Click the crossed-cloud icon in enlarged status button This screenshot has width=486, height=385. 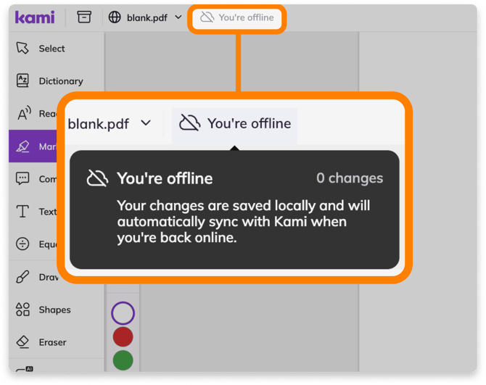(x=190, y=123)
